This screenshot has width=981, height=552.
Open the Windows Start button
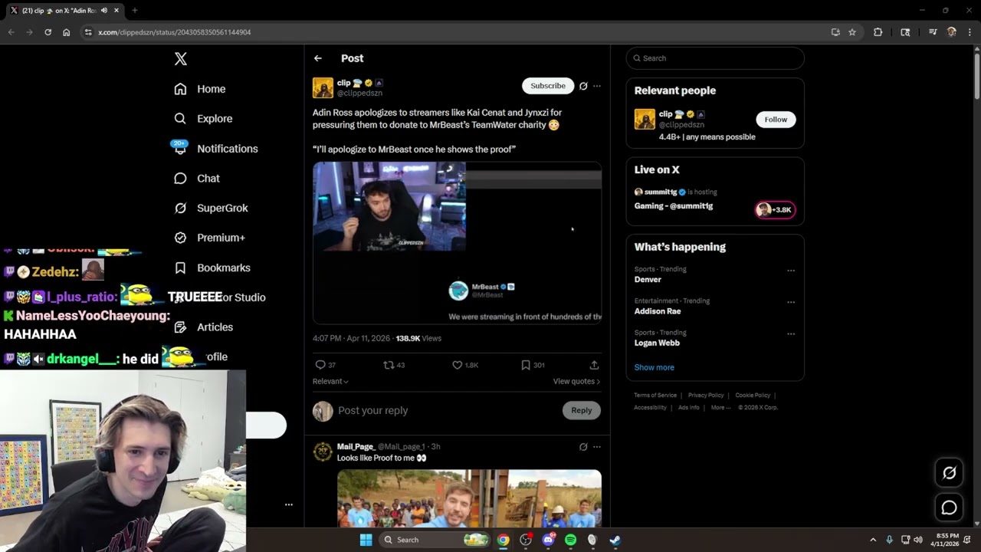[x=366, y=540]
